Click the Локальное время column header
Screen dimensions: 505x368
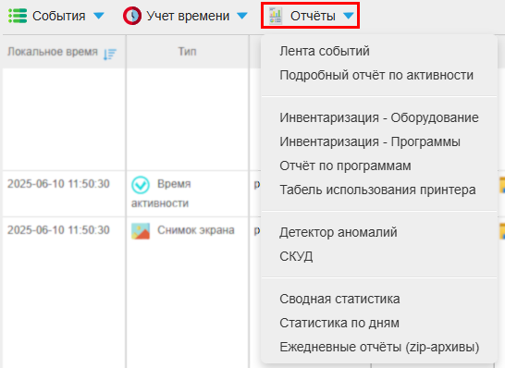tap(53, 52)
